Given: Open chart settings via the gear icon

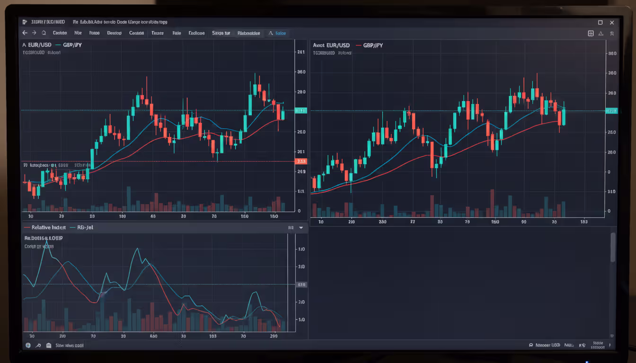Looking at the screenshot, I should (612, 33).
